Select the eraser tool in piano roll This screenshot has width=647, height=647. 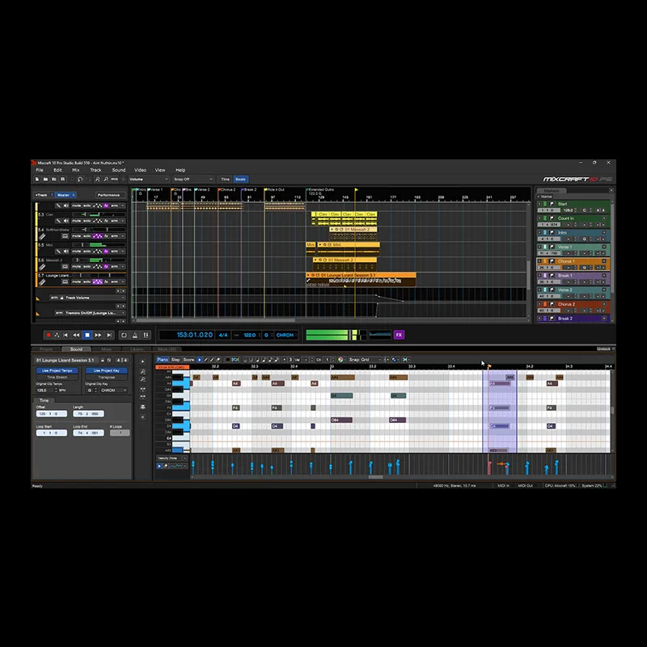click(x=218, y=359)
